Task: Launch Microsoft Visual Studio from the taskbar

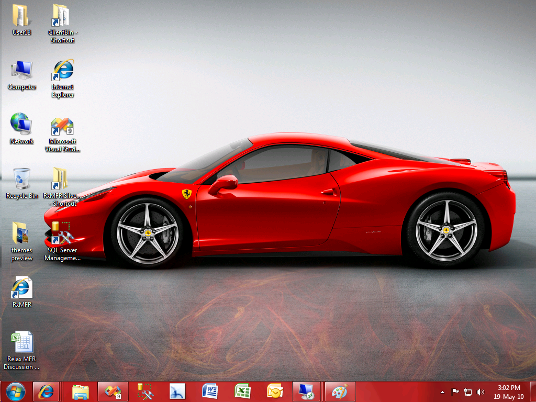Action: [113, 391]
